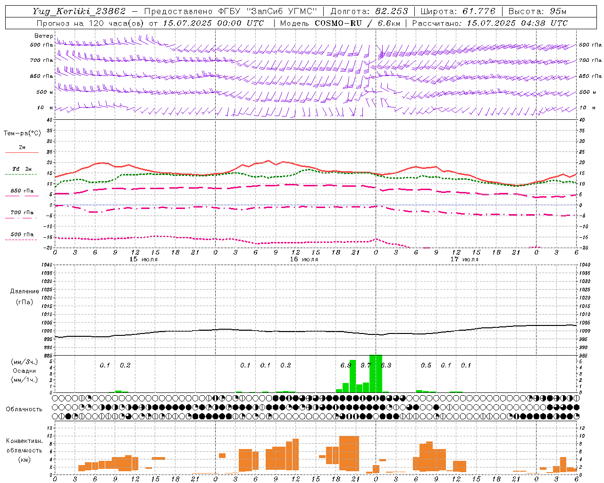Click the 6.9 precipitation value
This screenshot has width=604, height=483.
[345, 365]
